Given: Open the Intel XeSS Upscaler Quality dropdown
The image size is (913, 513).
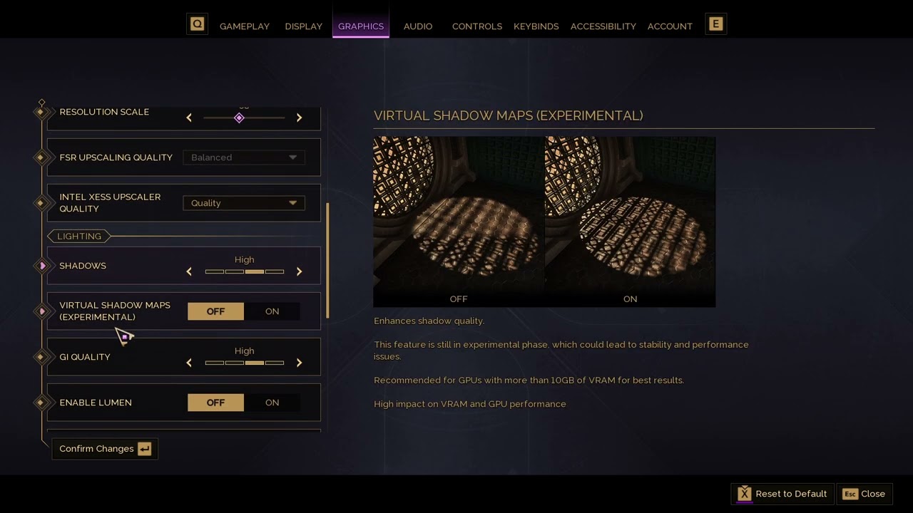Looking at the screenshot, I should [x=244, y=203].
